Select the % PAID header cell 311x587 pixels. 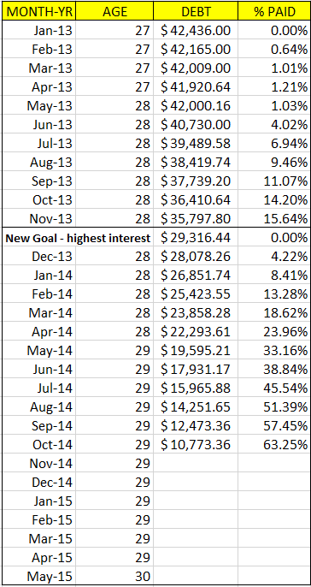coord(274,11)
